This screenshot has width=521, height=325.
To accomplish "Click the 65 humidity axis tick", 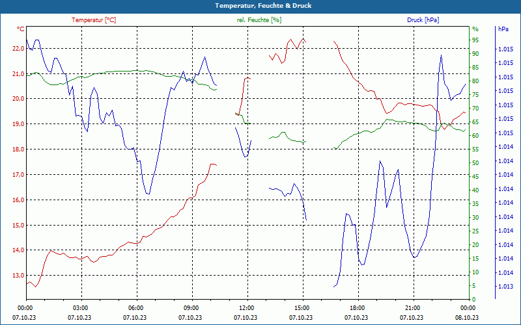I will (475, 122).
